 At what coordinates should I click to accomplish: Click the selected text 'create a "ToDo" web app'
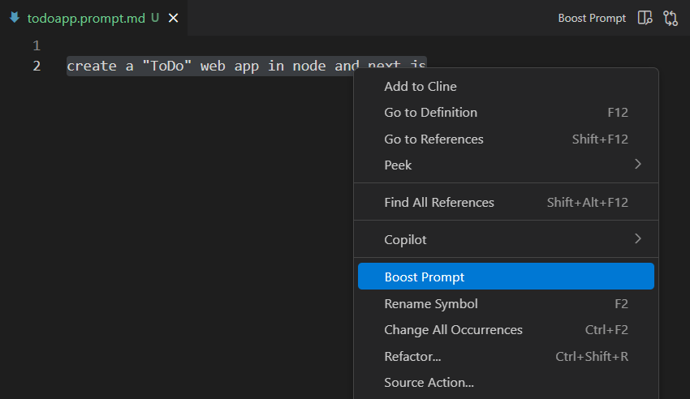point(163,66)
